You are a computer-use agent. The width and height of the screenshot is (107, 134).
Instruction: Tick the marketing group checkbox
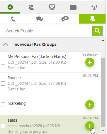3,105
